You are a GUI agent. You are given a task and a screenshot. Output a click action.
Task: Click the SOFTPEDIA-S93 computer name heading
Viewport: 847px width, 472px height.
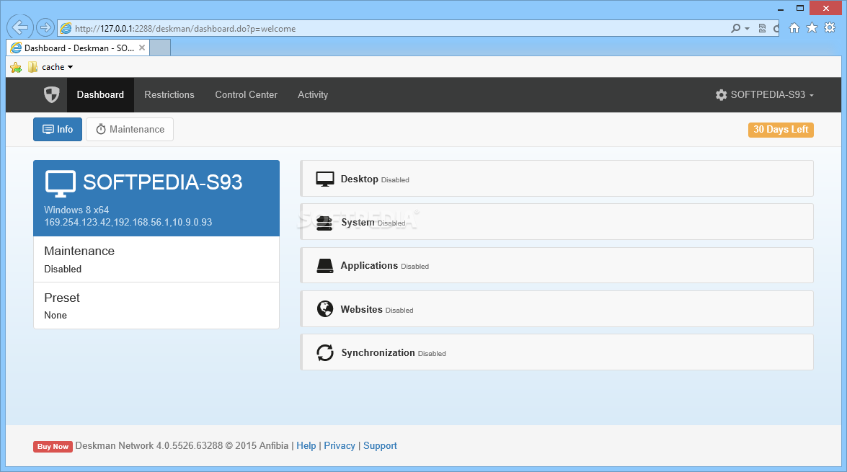163,182
